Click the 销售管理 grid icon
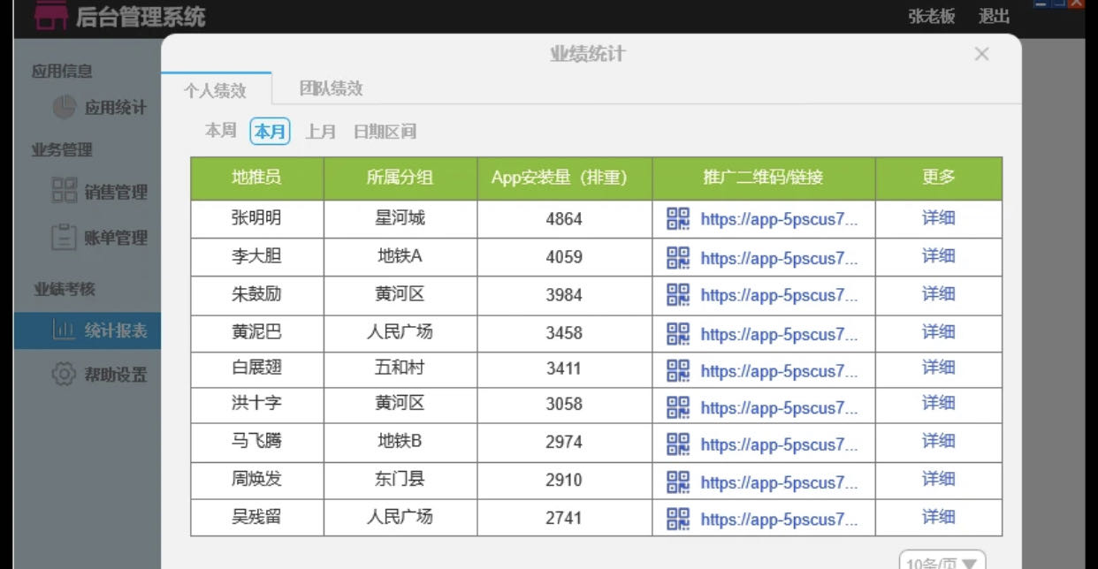1098x569 pixels. point(64,191)
